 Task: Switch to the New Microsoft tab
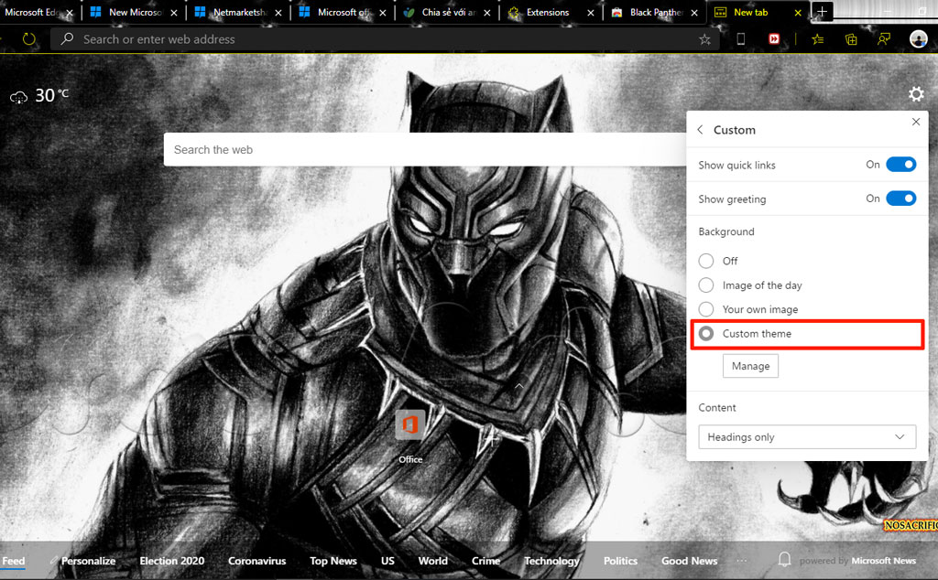(135, 12)
